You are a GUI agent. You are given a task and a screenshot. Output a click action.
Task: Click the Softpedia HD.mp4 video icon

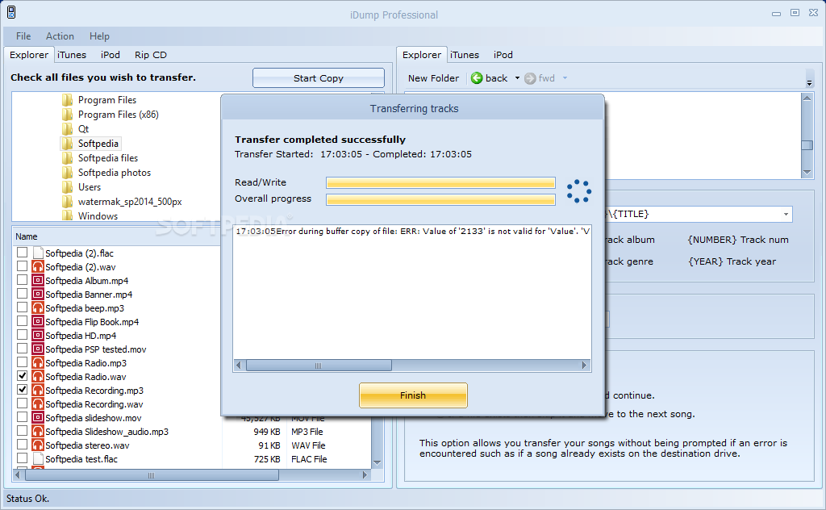tap(37, 335)
